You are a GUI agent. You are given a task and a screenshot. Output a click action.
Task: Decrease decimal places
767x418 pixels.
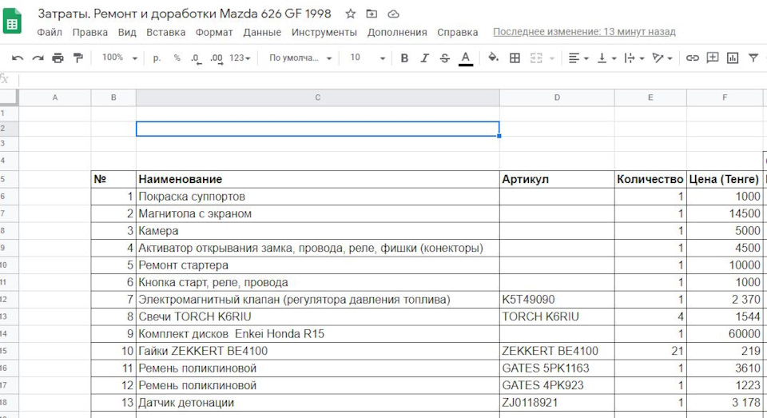click(196, 58)
